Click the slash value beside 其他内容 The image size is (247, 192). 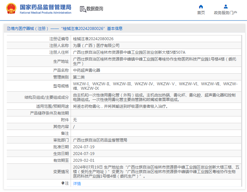click(74, 127)
